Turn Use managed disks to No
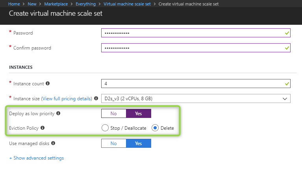This screenshot has width=302, height=171. [113, 143]
